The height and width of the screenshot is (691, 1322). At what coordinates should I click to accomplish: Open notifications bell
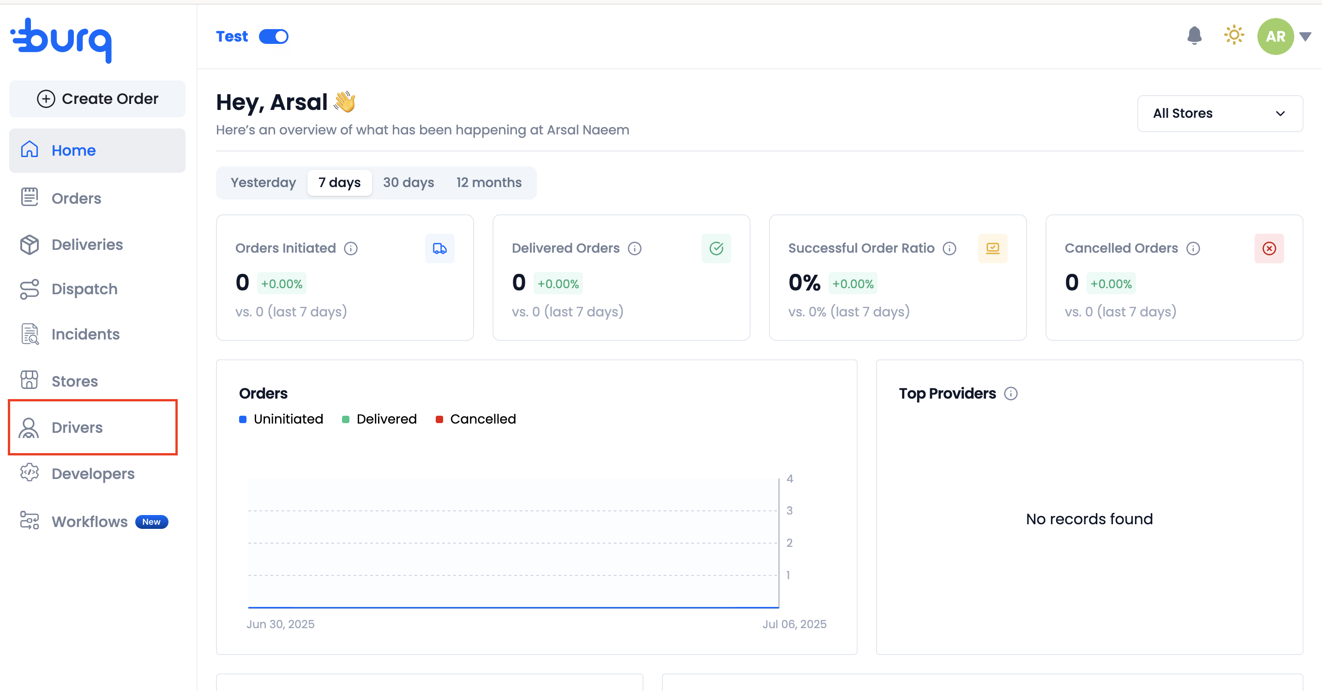[x=1194, y=36]
